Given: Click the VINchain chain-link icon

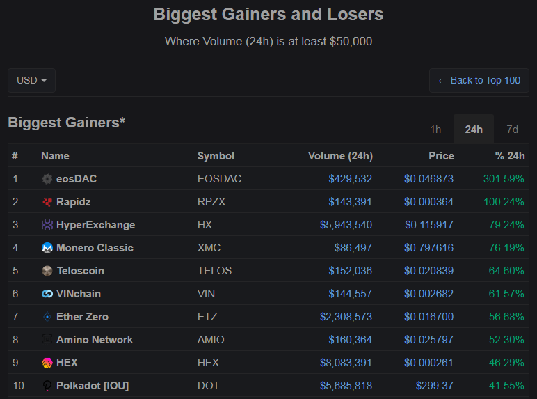Looking at the screenshot, I should click(47, 294).
